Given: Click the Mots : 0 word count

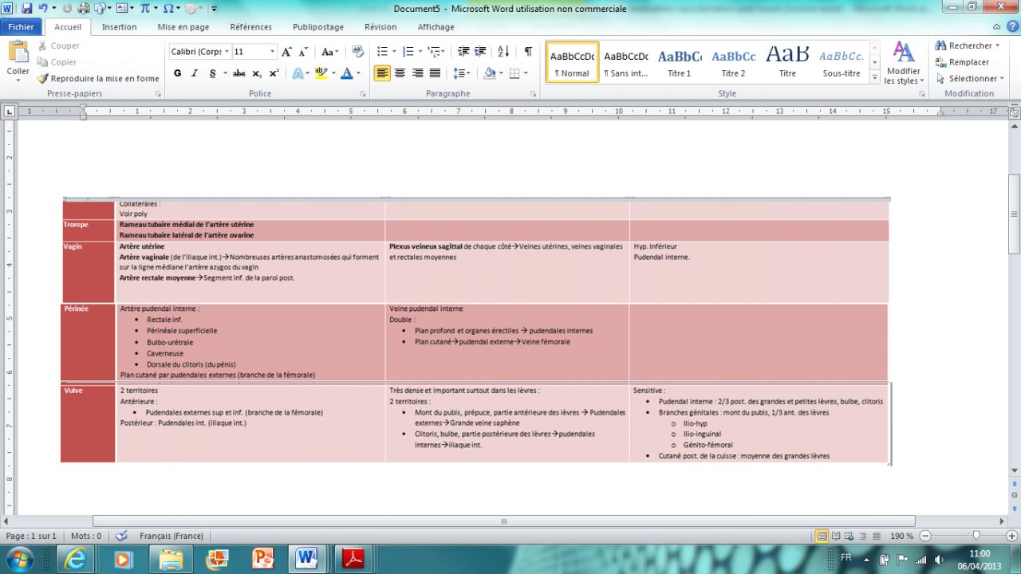Looking at the screenshot, I should pyautogui.click(x=86, y=536).
